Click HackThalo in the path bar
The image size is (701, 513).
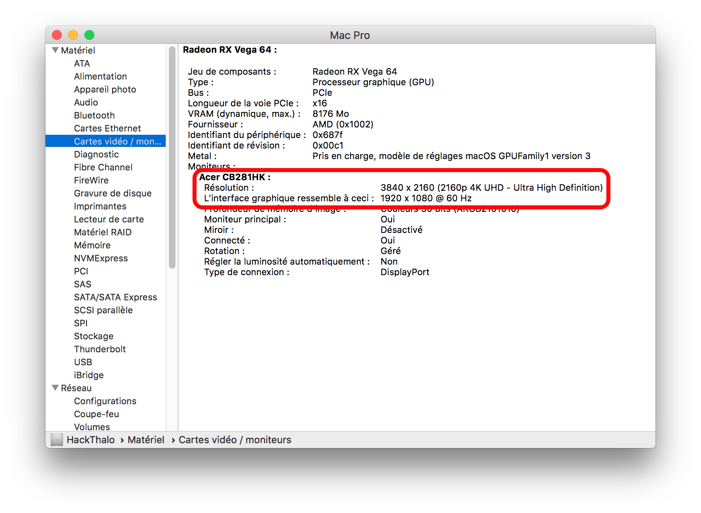click(91, 440)
